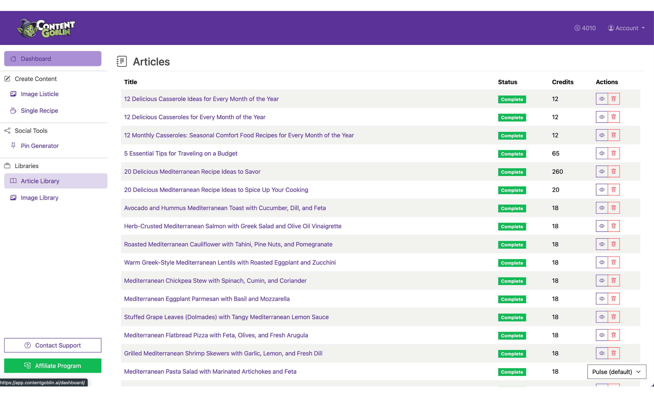Open the Account dropdown menu

click(626, 28)
